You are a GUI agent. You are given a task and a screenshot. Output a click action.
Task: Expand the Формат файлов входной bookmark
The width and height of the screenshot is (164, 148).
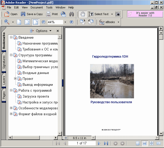coord(11,114)
